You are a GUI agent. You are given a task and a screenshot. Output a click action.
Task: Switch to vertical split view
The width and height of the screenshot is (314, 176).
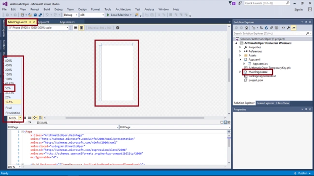(x=222, y=122)
